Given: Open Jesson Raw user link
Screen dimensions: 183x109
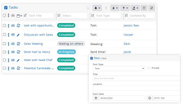Looking at the screenshot, I should pos(131,26).
